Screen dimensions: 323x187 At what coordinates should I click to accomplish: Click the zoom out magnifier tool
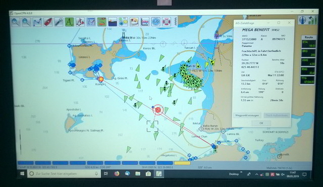pos(27,22)
